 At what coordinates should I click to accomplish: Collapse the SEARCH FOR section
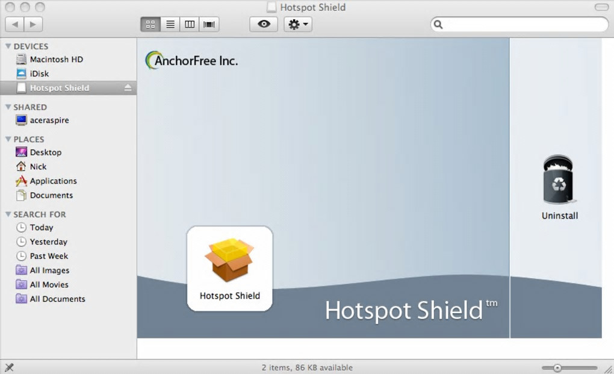coord(8,214)
